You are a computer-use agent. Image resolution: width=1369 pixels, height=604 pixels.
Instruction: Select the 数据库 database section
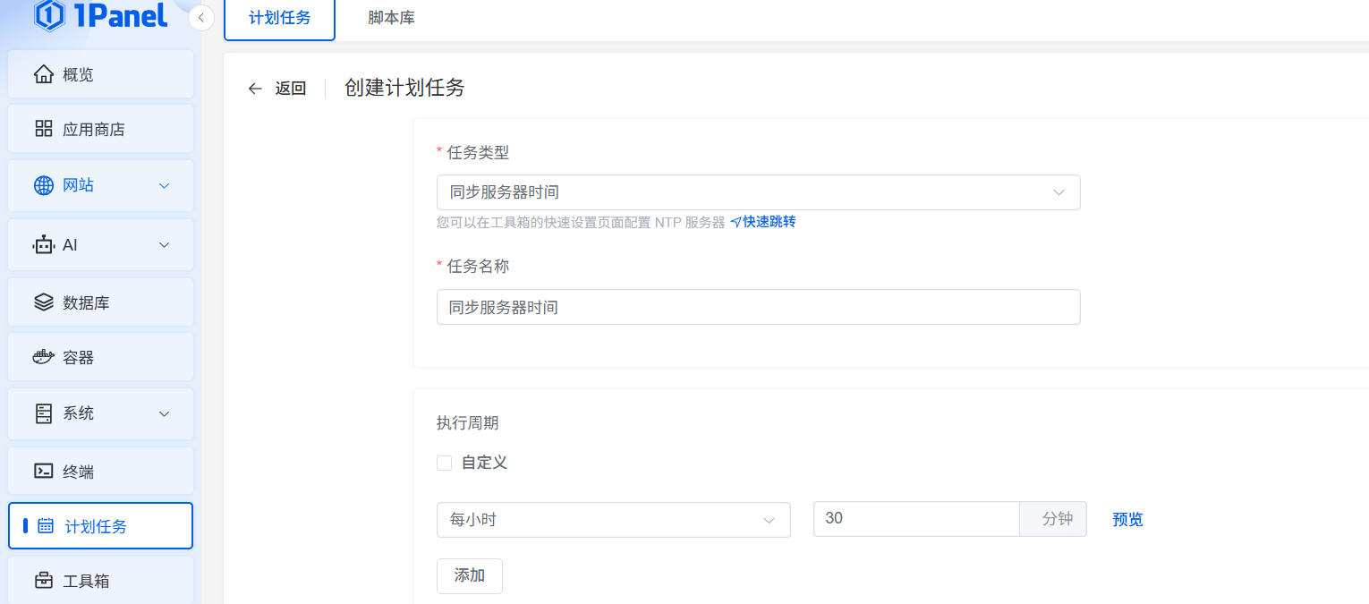point(100,302)
